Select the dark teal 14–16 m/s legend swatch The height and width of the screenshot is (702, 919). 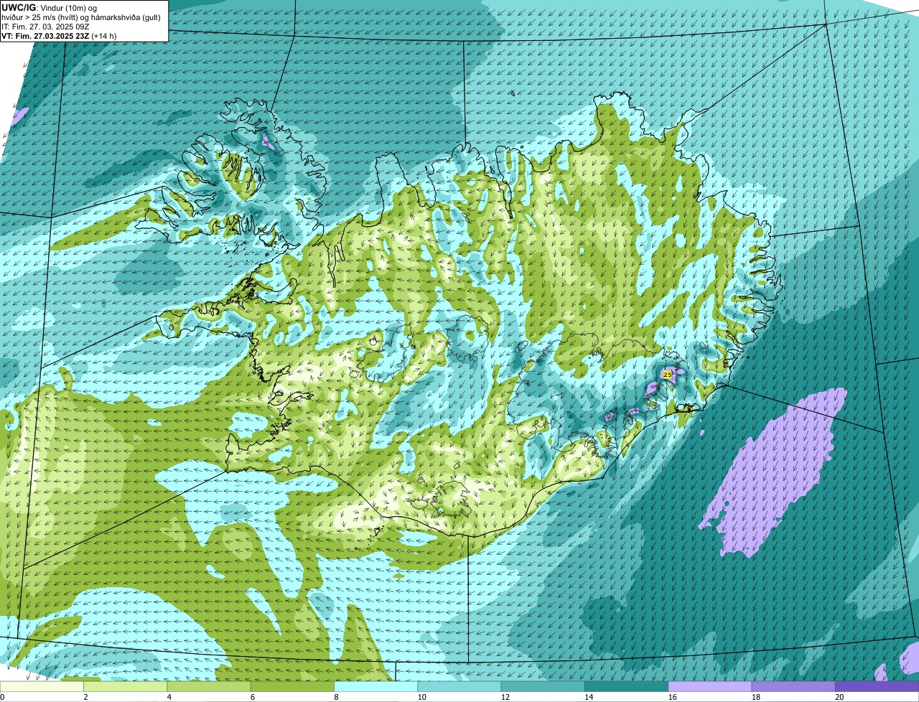click(627, 687)
